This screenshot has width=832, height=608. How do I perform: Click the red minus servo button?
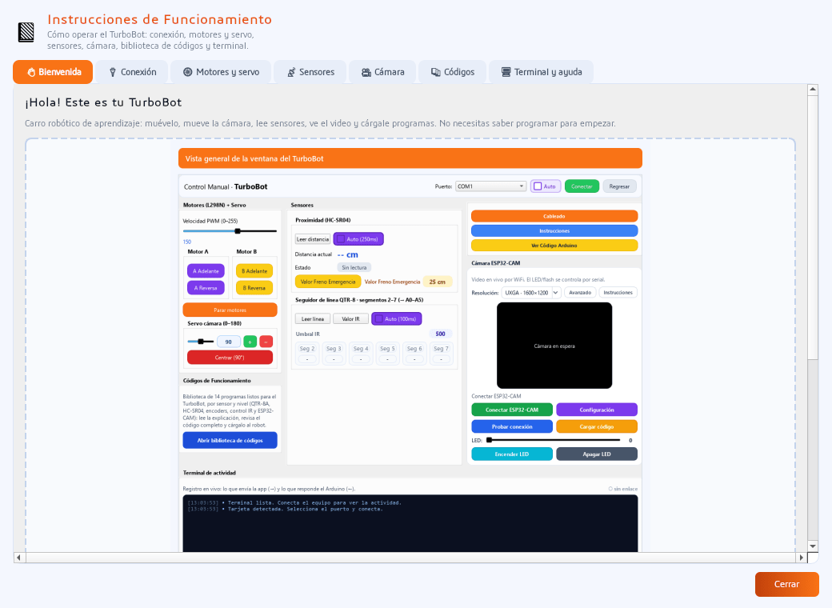click(x=266, y=342)
